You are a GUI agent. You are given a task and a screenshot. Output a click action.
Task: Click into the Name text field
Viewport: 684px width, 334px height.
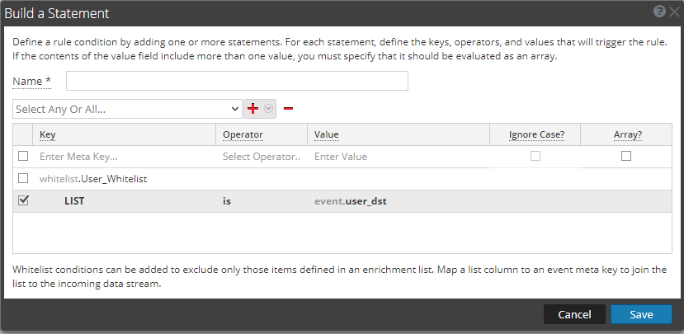(x=237, y=81)
